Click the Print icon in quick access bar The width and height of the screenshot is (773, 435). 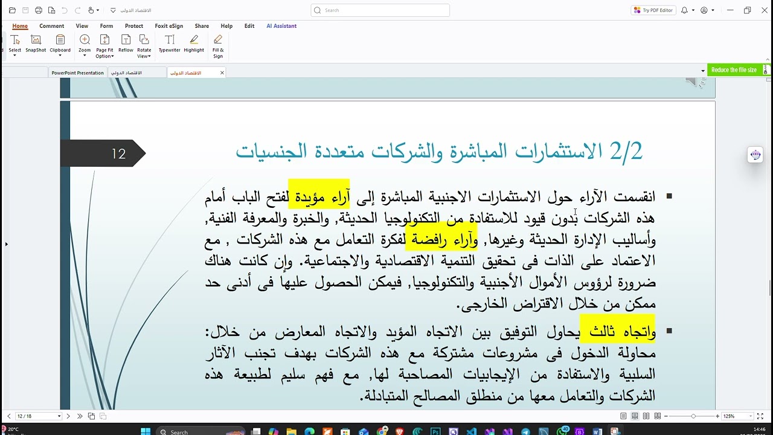(39, 10)
